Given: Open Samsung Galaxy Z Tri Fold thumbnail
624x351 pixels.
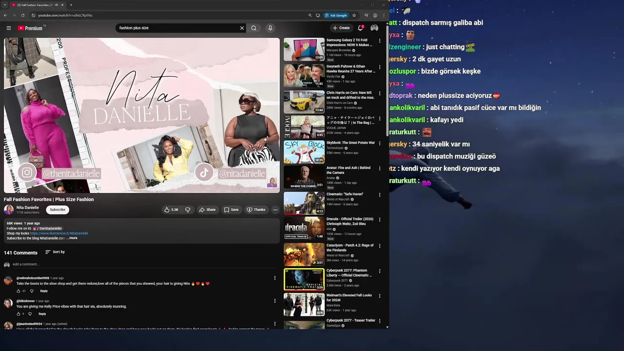Looking at the screenshot, I should 304,49.
